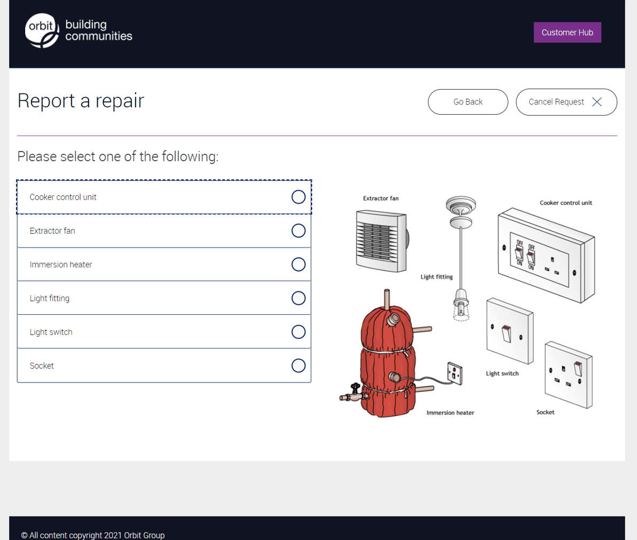Image resolution: width=637 pixels, height=540 pixels.
Task: Click the hanging light fitting illustration
Action: pyautogui.click(x=461, y=256)
